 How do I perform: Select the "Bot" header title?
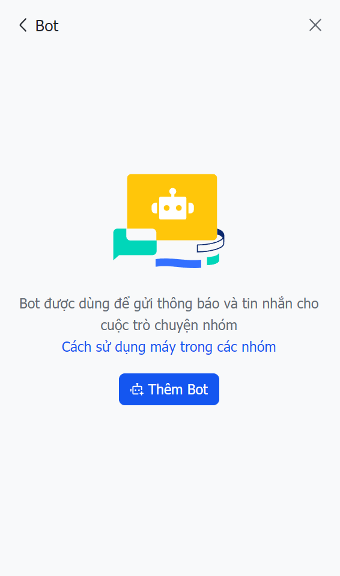point(47,26)
